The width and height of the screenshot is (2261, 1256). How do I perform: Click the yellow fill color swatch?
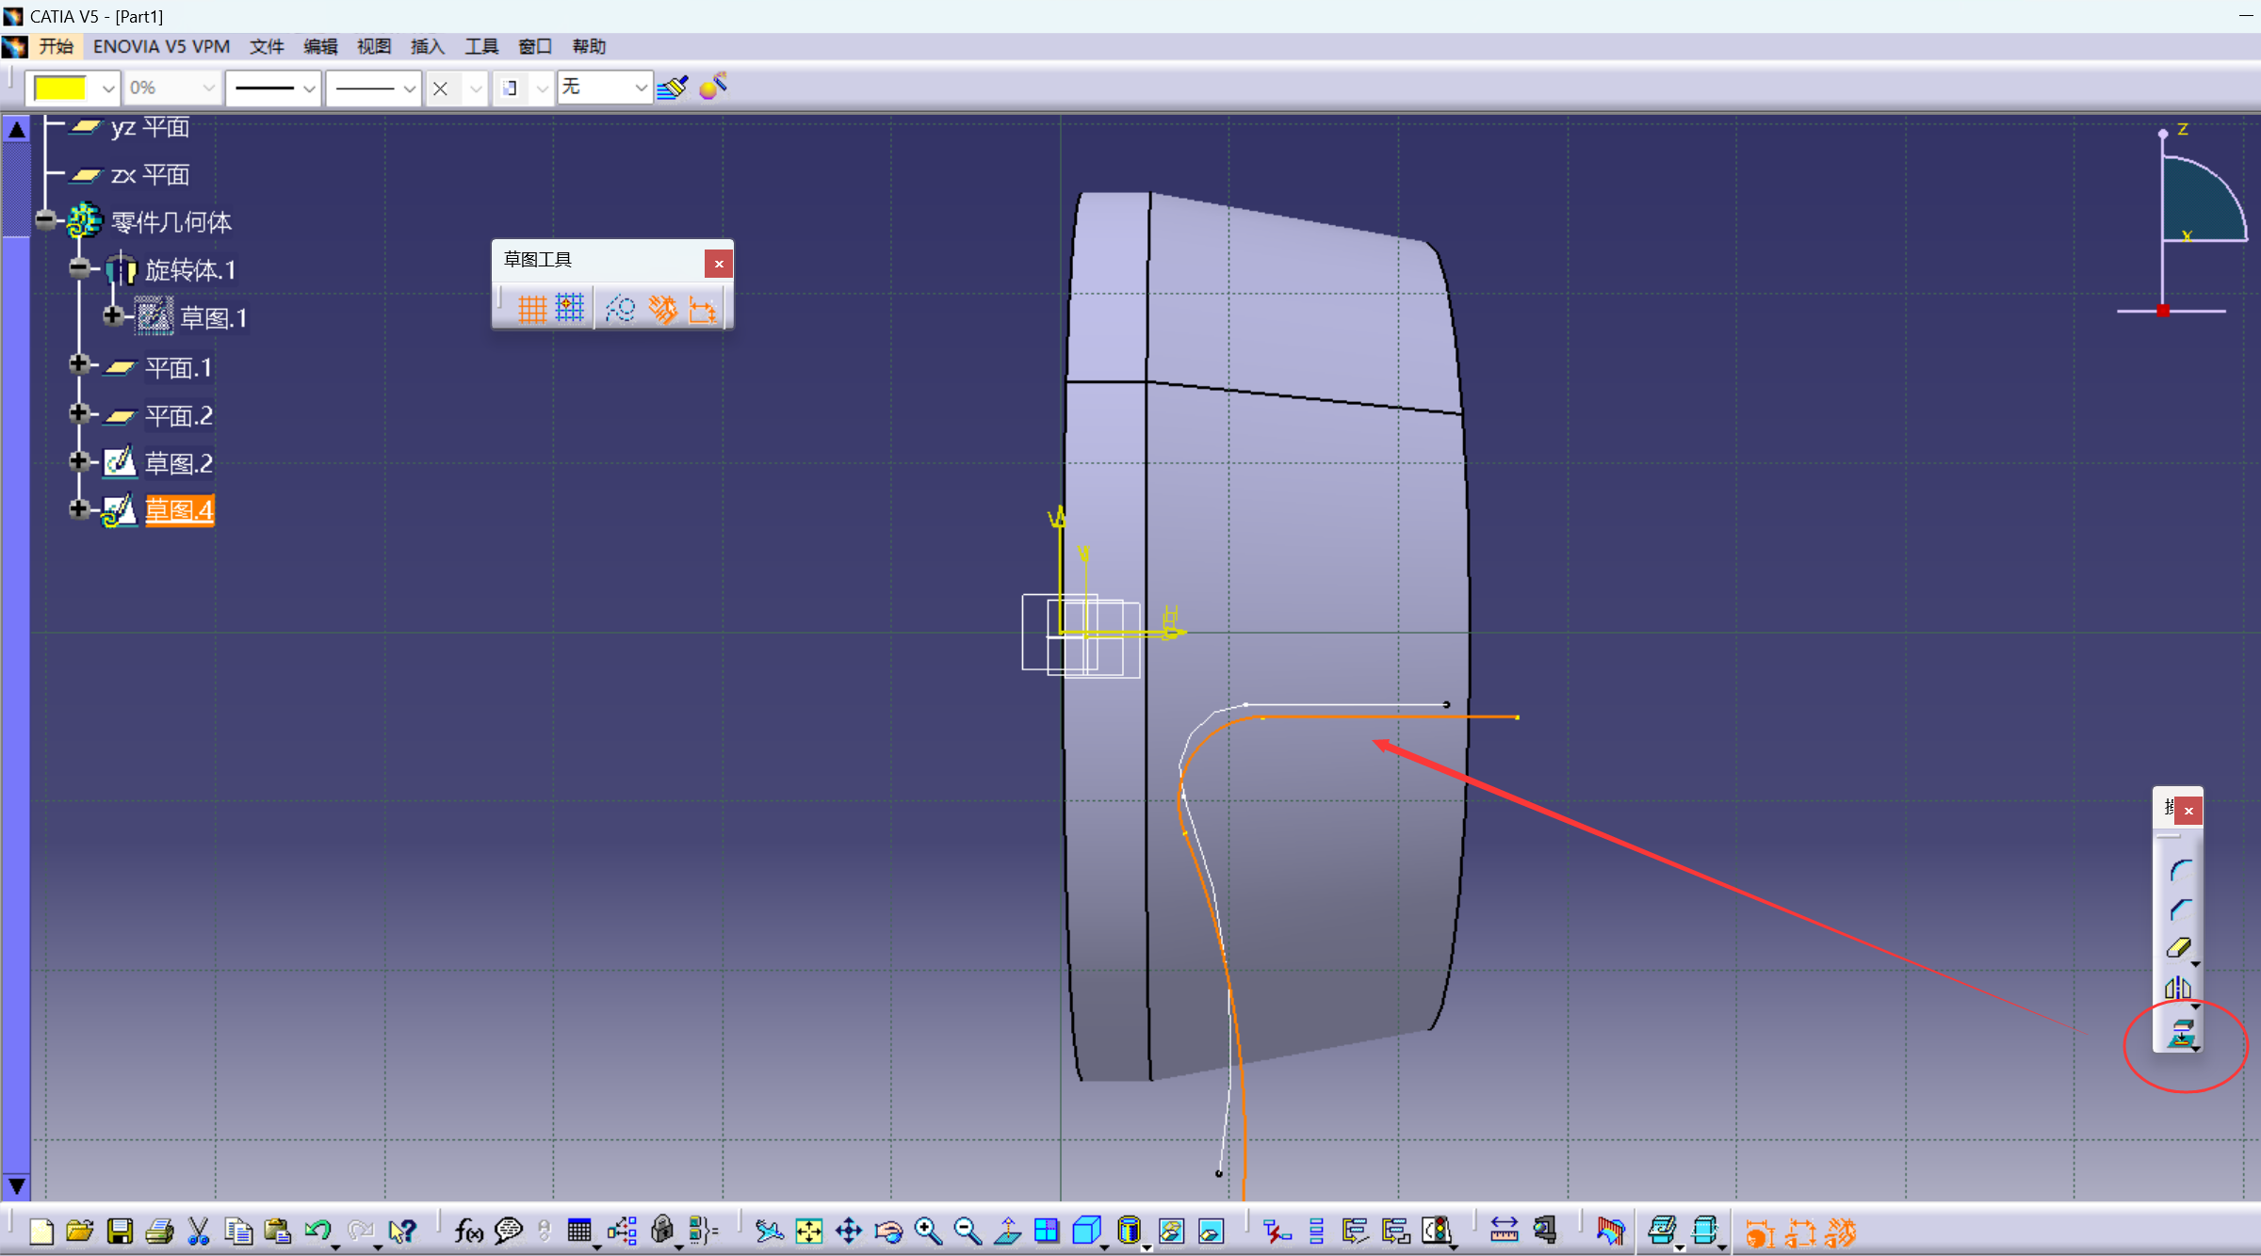(x=59, y=89)
